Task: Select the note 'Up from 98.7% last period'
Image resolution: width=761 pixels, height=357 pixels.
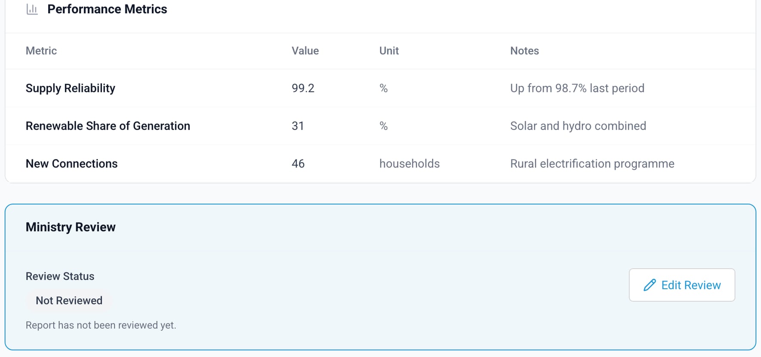Action: point(577,88)
